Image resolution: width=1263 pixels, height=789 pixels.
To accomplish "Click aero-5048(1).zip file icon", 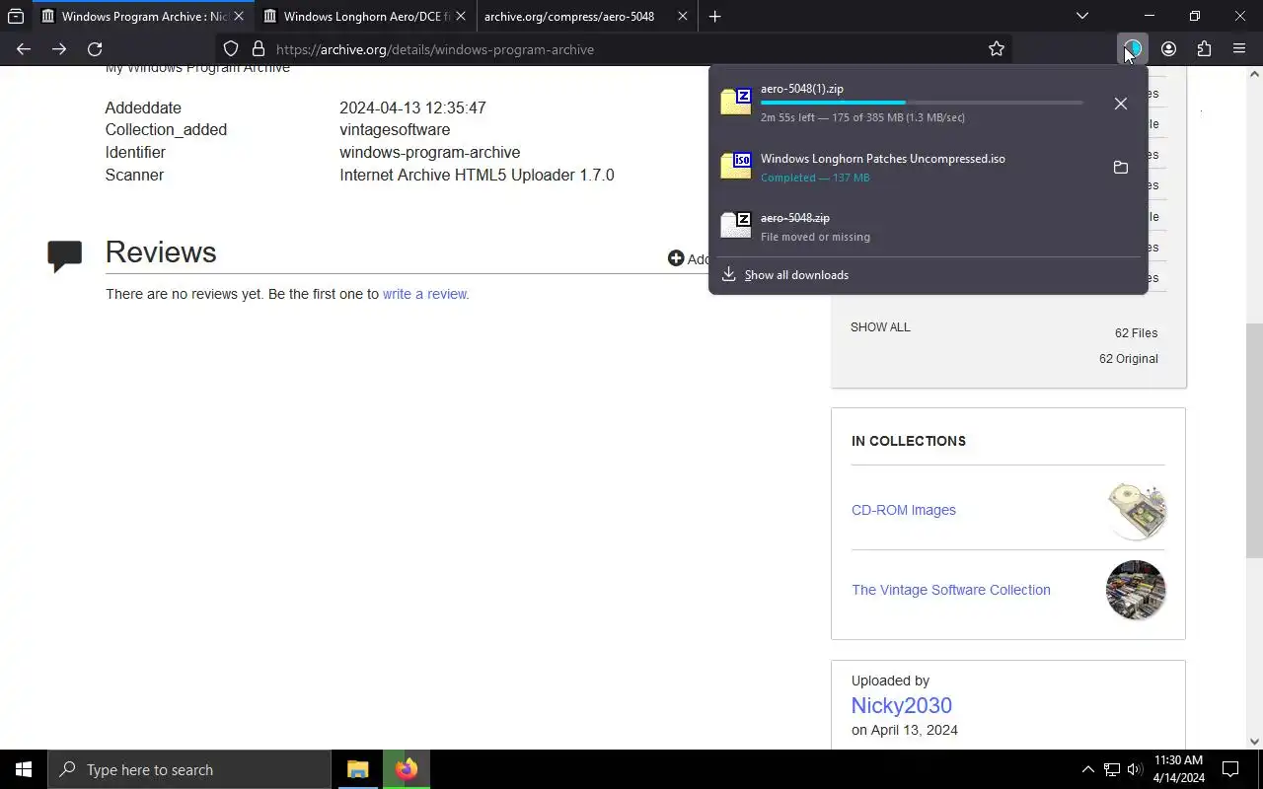I will point(736,103).
